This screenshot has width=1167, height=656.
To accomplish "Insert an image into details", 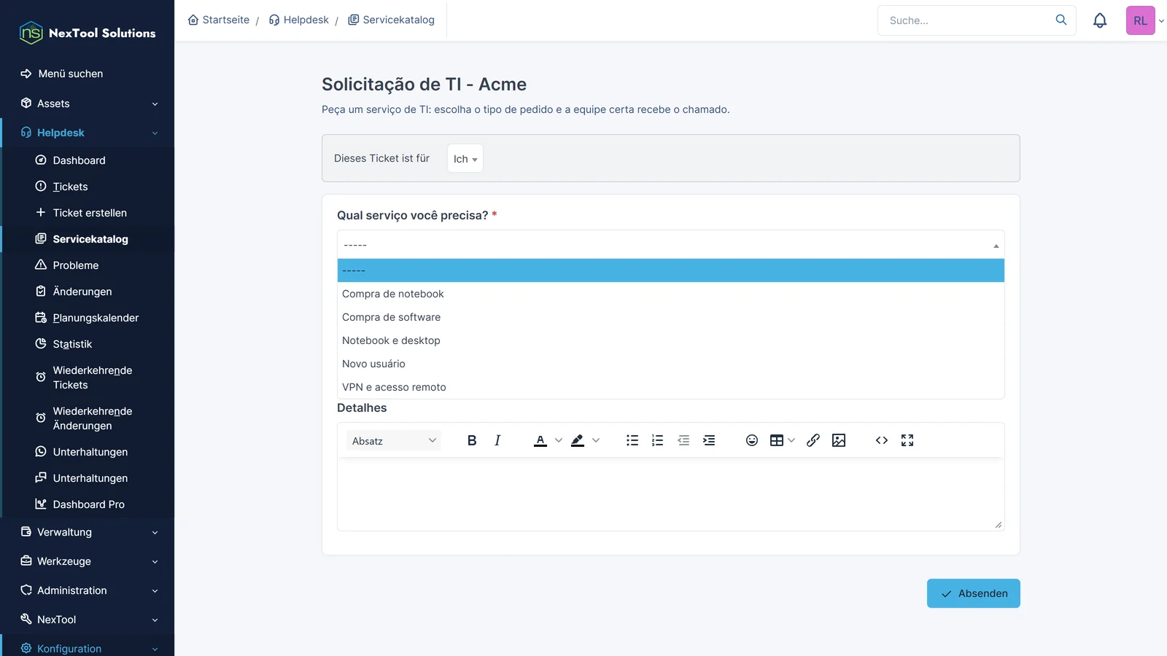I will coord(839,440).
